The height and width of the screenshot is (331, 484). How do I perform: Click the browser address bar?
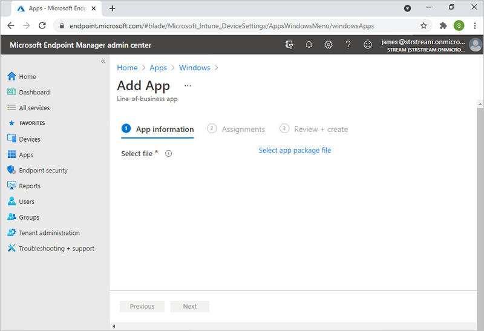236,26
